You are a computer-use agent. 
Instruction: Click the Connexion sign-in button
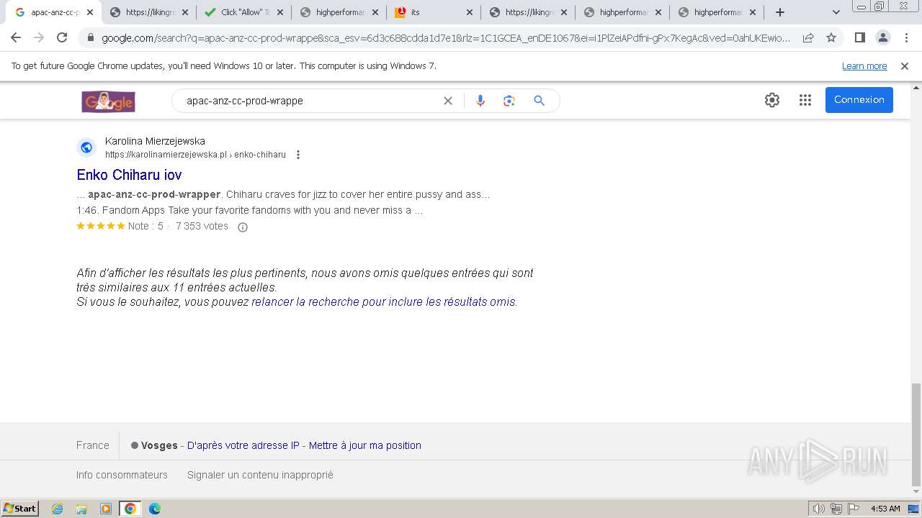[859, 100]
